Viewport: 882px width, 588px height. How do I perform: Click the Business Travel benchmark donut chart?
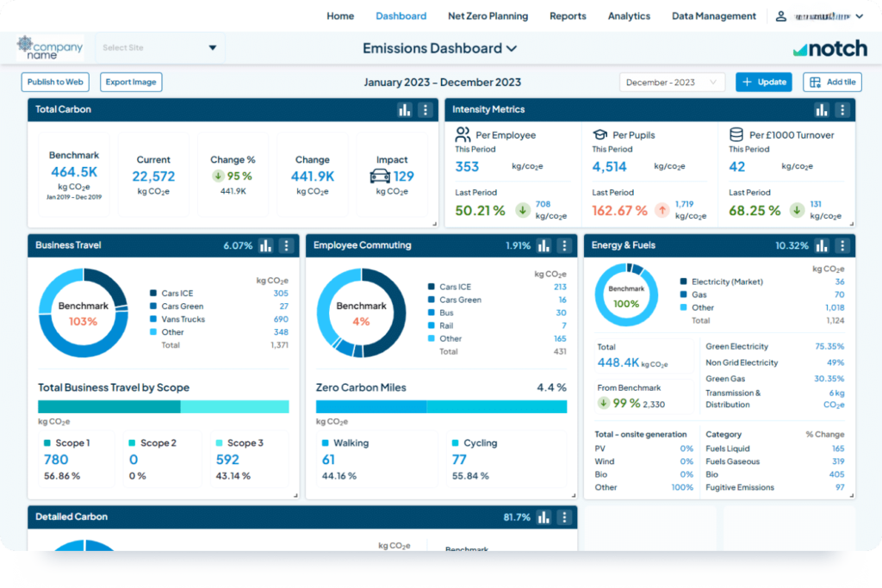(x=83, y=313)
